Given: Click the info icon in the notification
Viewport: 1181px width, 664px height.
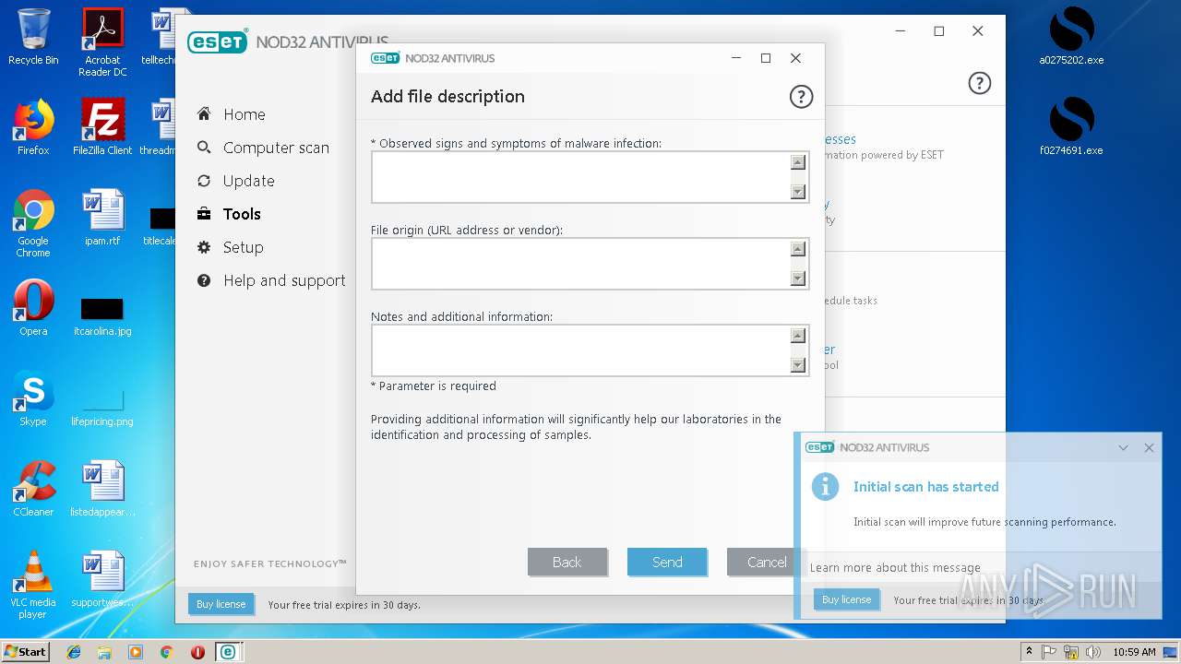Looking at the screenshot, I should pyautogui.click(x=825, y=487).
